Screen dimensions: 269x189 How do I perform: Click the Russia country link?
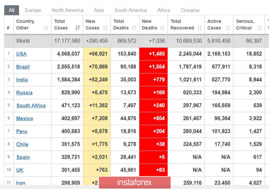pyautogui.click(x=24, y=92)
